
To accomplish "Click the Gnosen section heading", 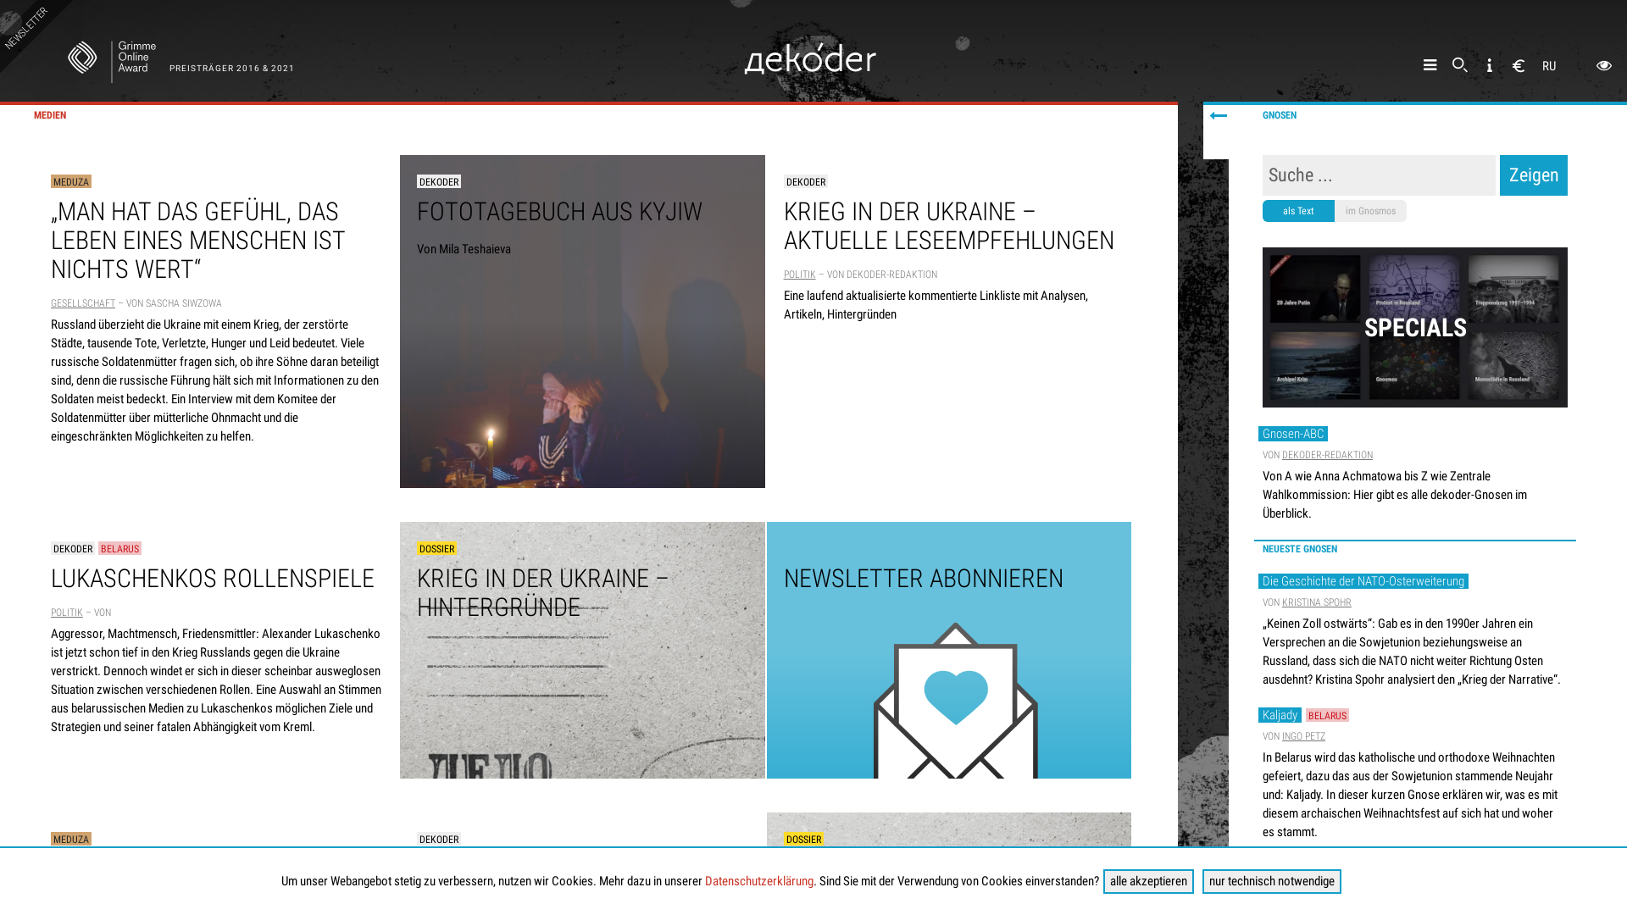I will tap(1280, 115).
